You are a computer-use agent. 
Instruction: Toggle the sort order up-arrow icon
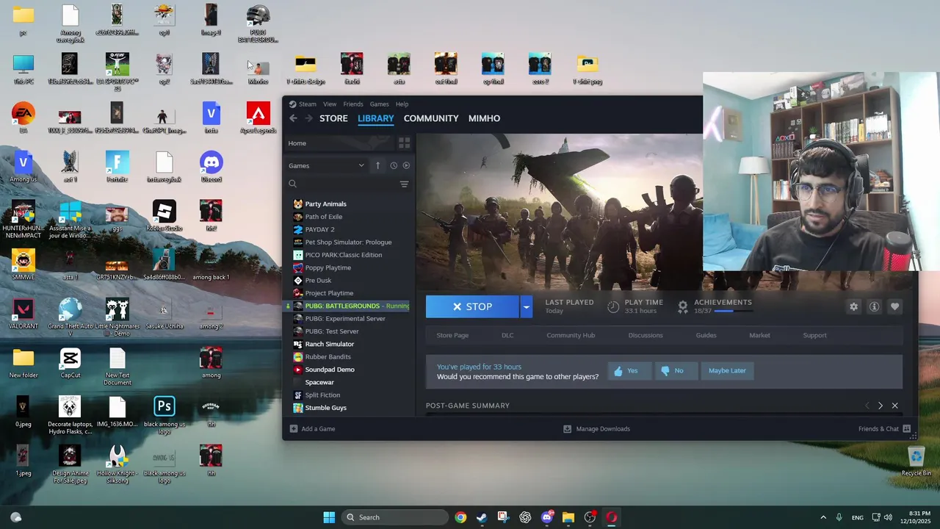377,166
